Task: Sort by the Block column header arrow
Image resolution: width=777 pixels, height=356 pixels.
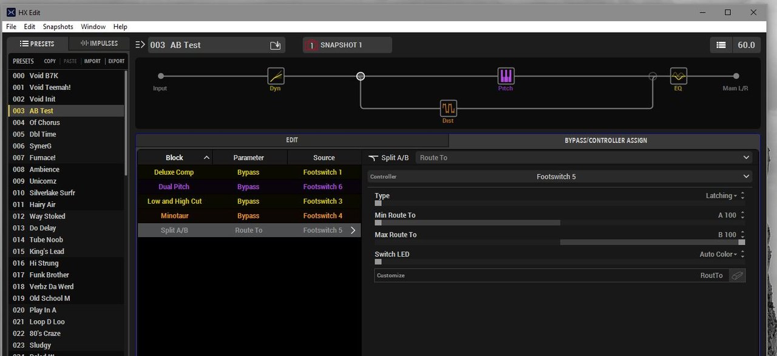Action: coord(206,158)
